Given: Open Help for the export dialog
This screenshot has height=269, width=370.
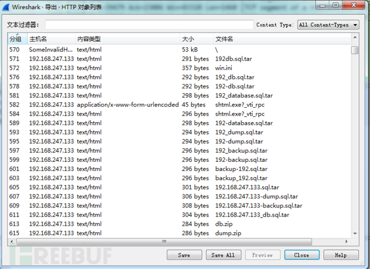Looking at the screenshot, I should [x=341, y=255].
